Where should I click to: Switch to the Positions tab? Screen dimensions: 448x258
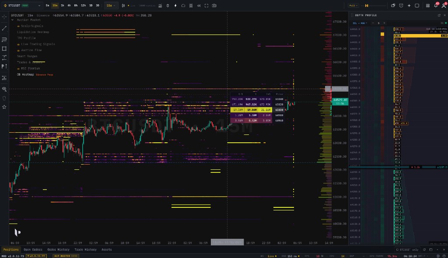pos(11,250)
